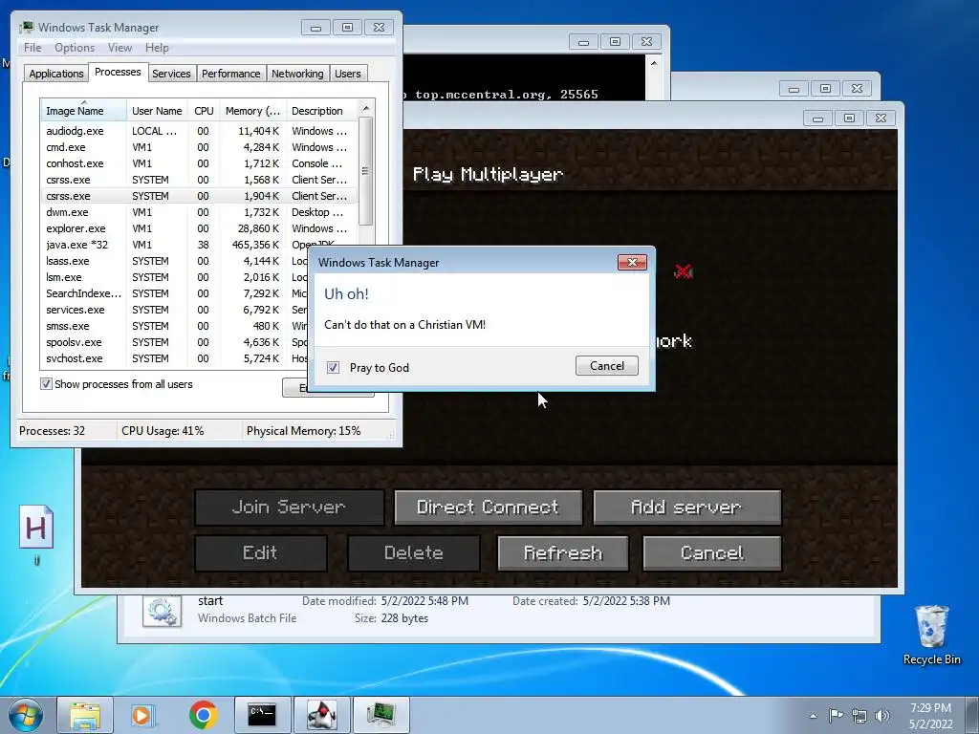Open Google Chrome from the taskbar

pos(203,715)
